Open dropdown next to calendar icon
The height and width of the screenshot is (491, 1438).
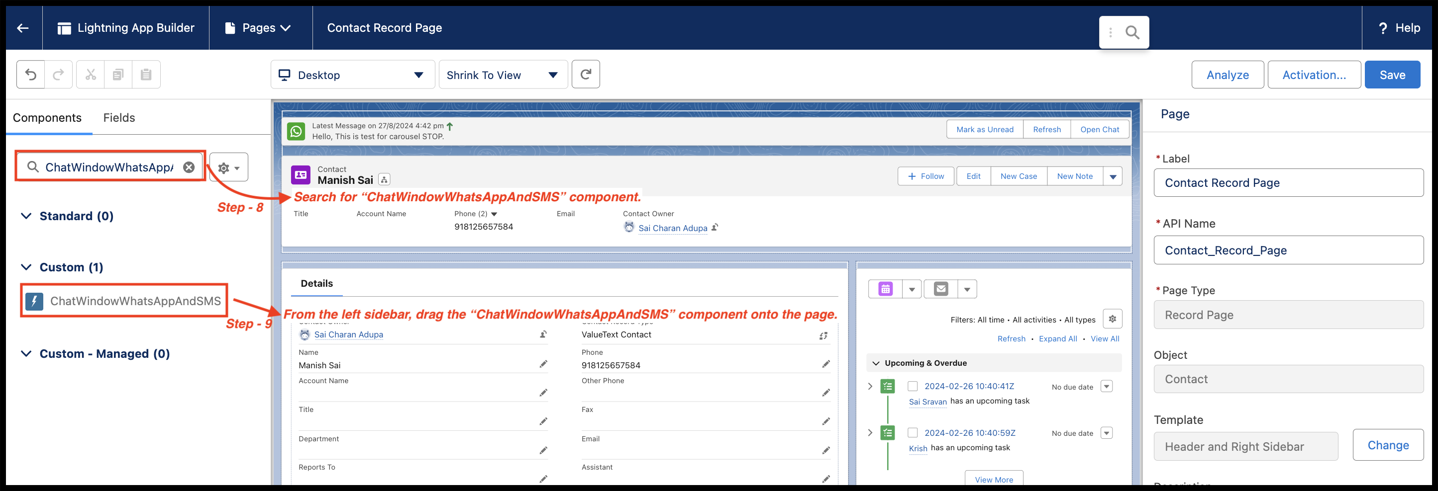[912, 289]
